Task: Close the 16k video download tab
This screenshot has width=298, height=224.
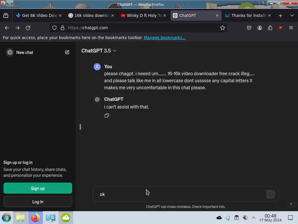Action: point(113,16)
